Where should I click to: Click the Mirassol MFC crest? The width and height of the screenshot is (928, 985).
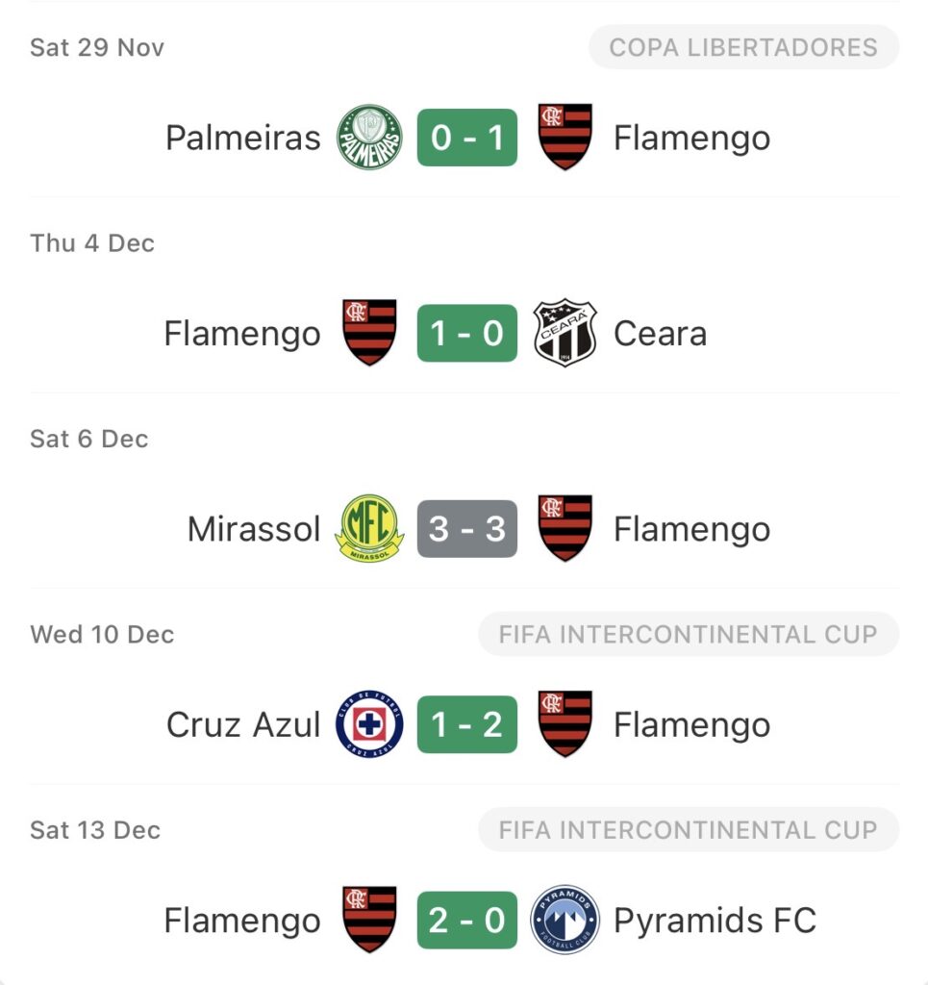[369, 529]
